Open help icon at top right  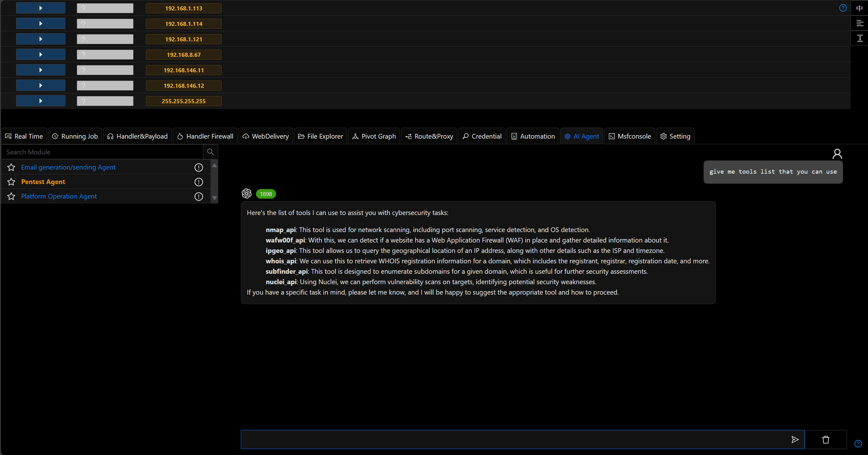coord(843,8)
